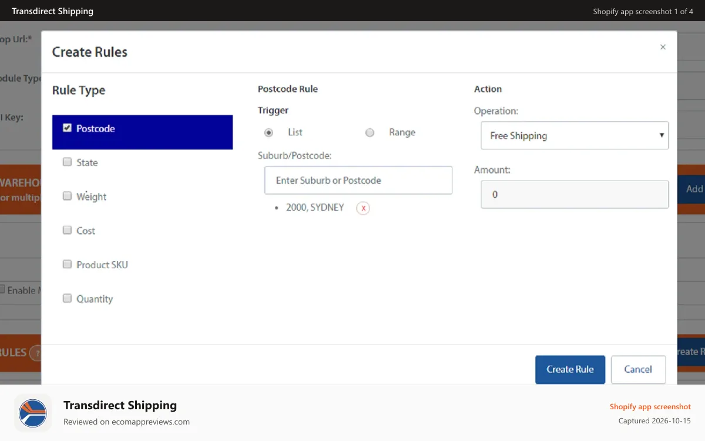This screenshot has width=705, height=441.
Task: Click the Transdirect Shipping app logo
Action: tap(33, 413)
